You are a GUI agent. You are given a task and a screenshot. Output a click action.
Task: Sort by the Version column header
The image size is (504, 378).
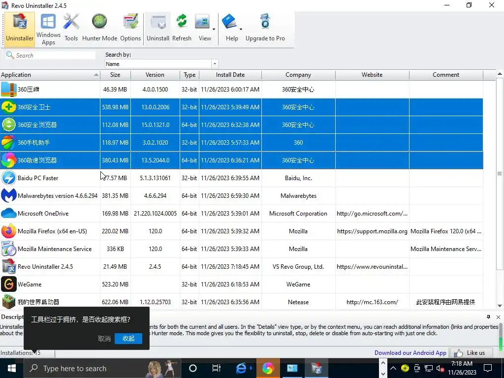coord(155,75)
